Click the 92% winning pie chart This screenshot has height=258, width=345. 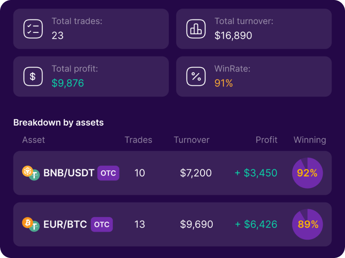pos(307,173)
